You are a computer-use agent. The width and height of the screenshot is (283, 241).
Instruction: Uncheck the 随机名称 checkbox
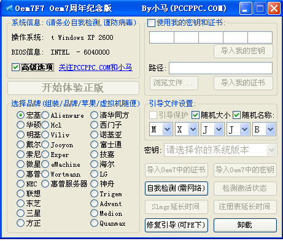pos(236,115)
